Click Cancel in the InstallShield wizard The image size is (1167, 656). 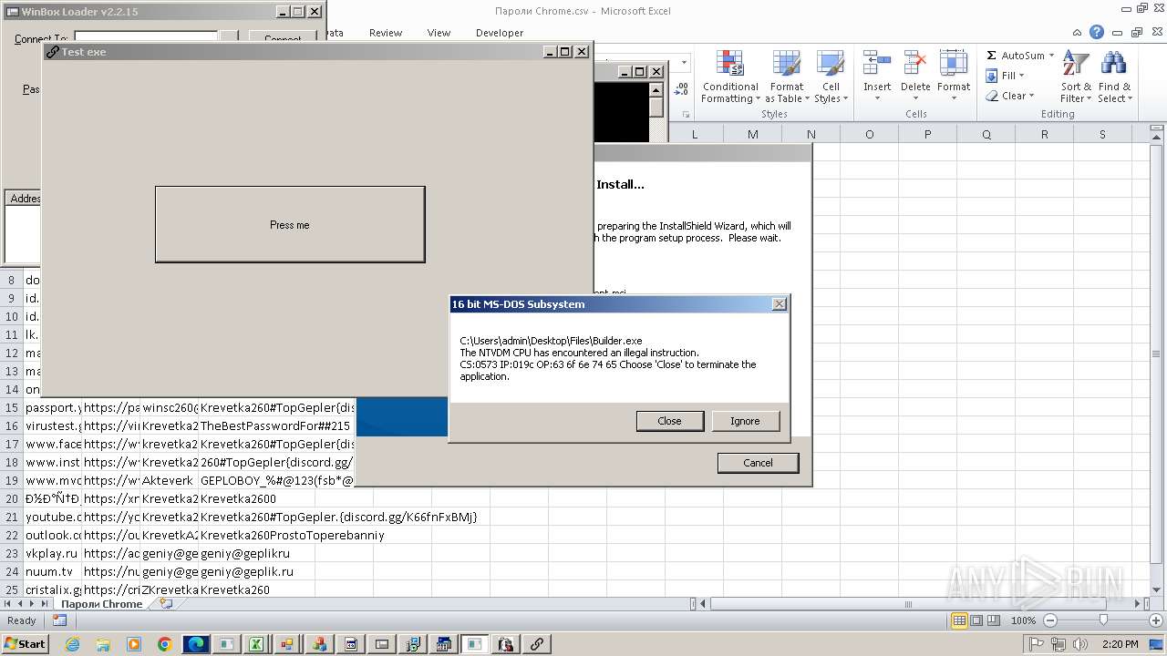758,463
